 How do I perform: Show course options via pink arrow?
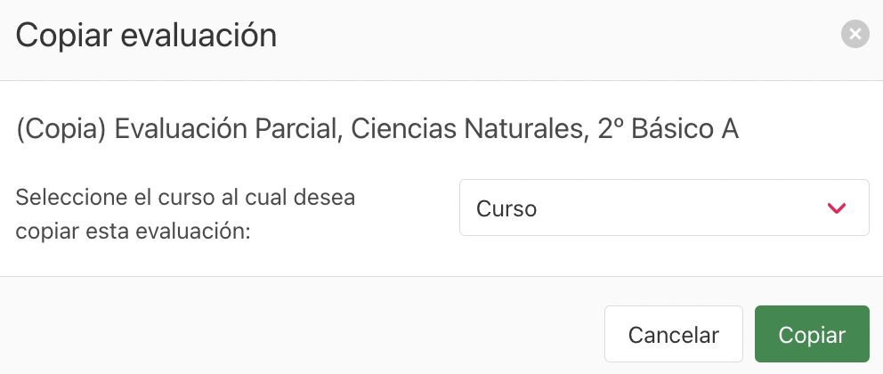[836, 208]
